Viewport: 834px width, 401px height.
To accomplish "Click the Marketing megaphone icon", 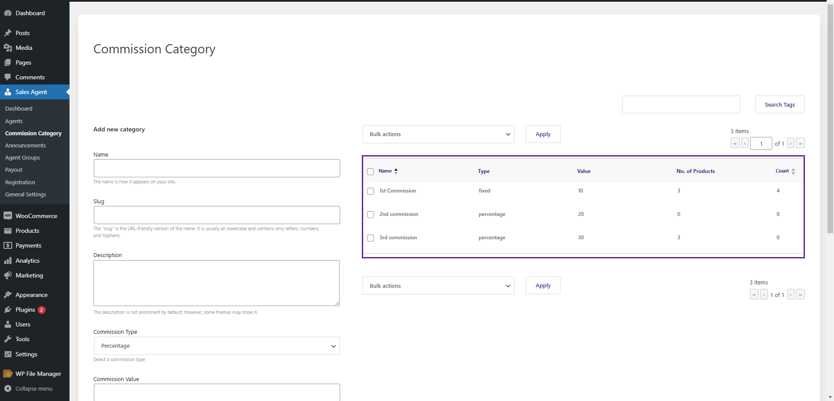I will pos(8,275).
